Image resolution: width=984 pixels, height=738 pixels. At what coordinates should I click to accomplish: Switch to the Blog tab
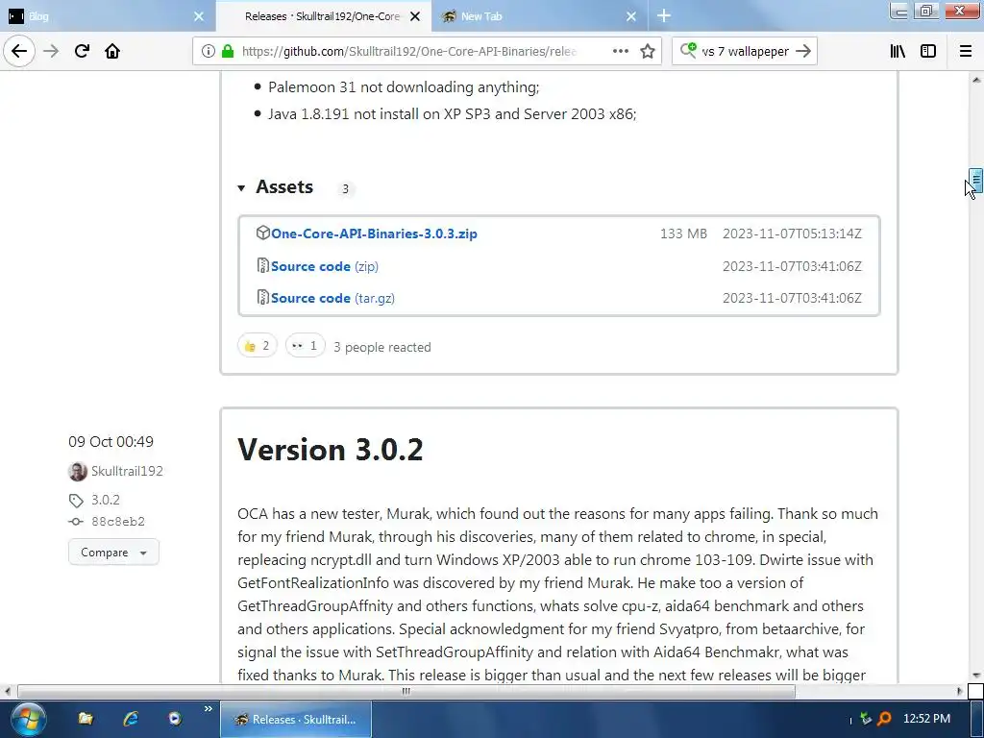108,16
